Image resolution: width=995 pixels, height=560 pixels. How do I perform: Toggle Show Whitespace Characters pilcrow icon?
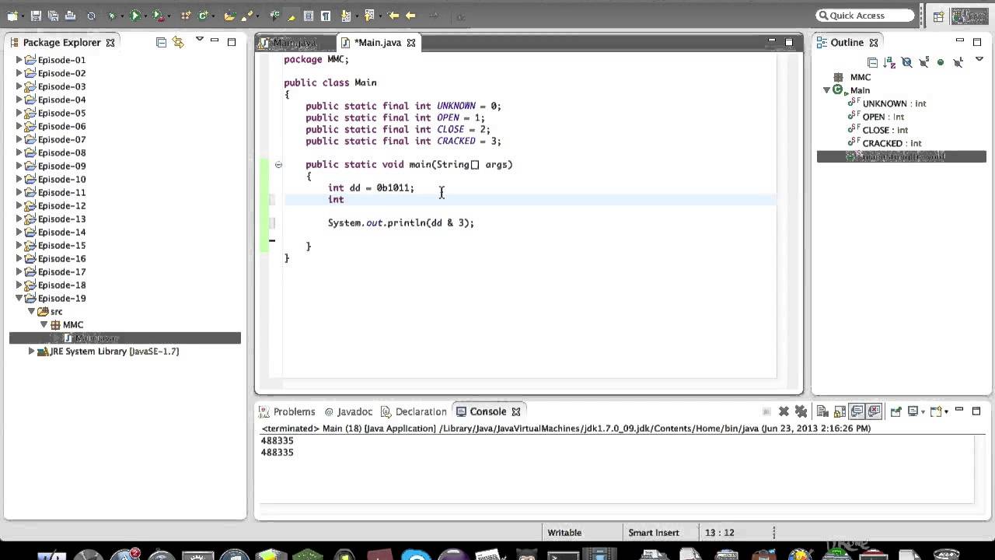coord(326,16)
